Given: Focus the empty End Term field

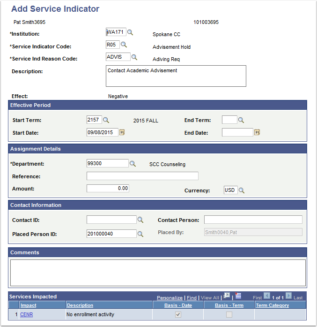Looking at the screenshot, I should click(229, 120).
